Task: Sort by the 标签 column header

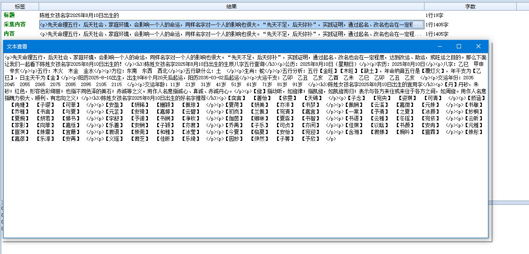Action: pos(20,6)
